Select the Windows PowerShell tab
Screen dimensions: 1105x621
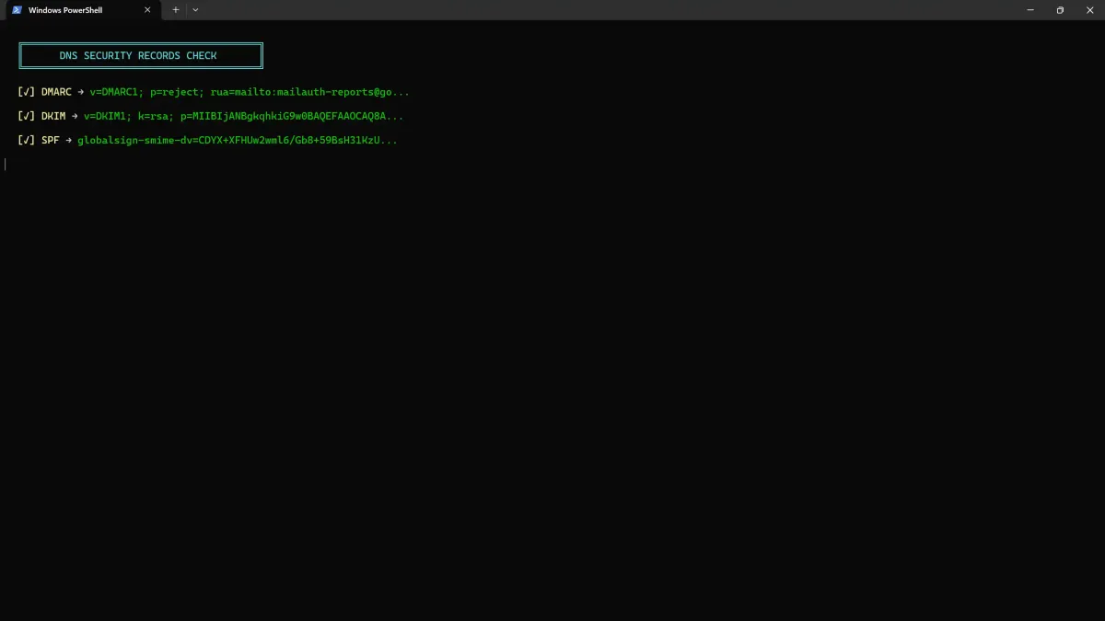pyautogui.click(x=78, y=10)
